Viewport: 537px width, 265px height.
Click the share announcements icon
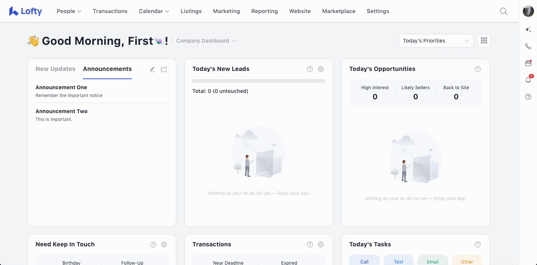pyautogui.click(x=164, y=69)
